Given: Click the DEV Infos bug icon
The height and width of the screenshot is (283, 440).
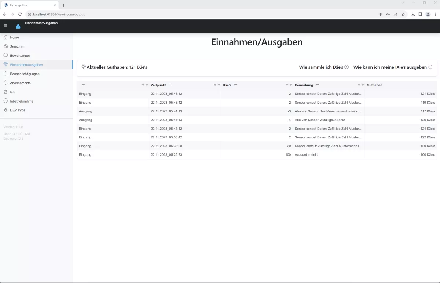Looking at the screenshot, I should click(5, 110).
